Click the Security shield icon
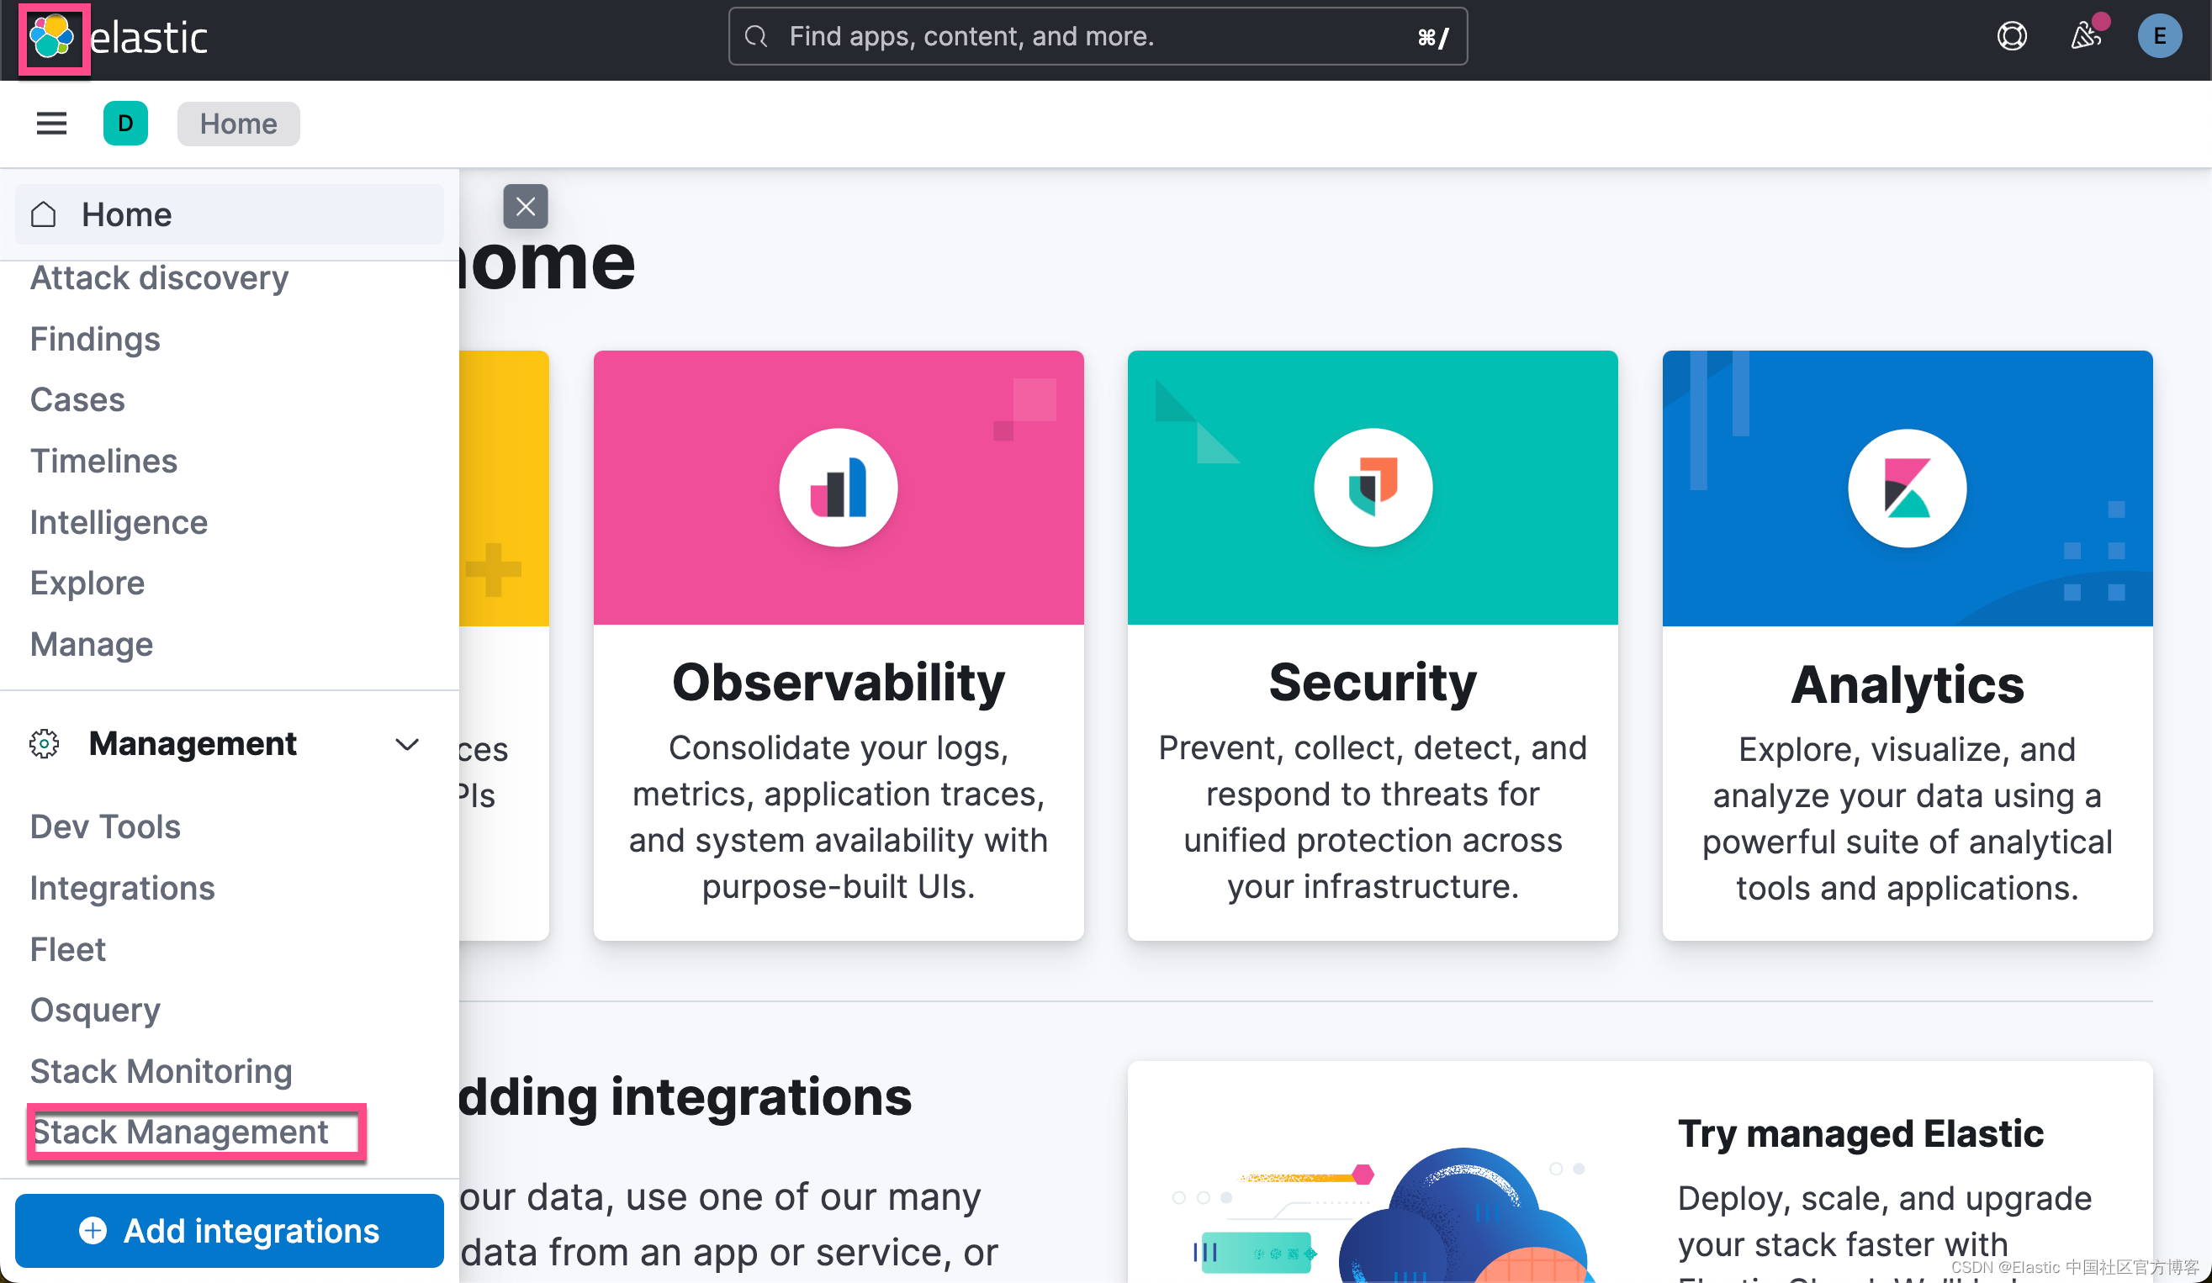This screenshot has height=1283, width=2212. coord(1372,487)
